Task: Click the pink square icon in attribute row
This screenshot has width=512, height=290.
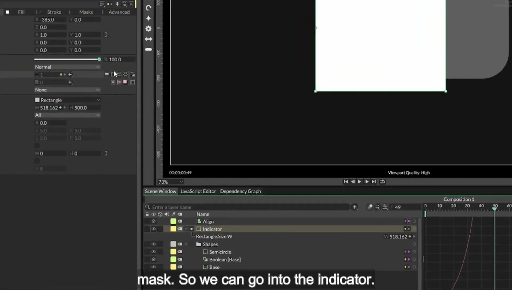Action: [x=125, y=82]
